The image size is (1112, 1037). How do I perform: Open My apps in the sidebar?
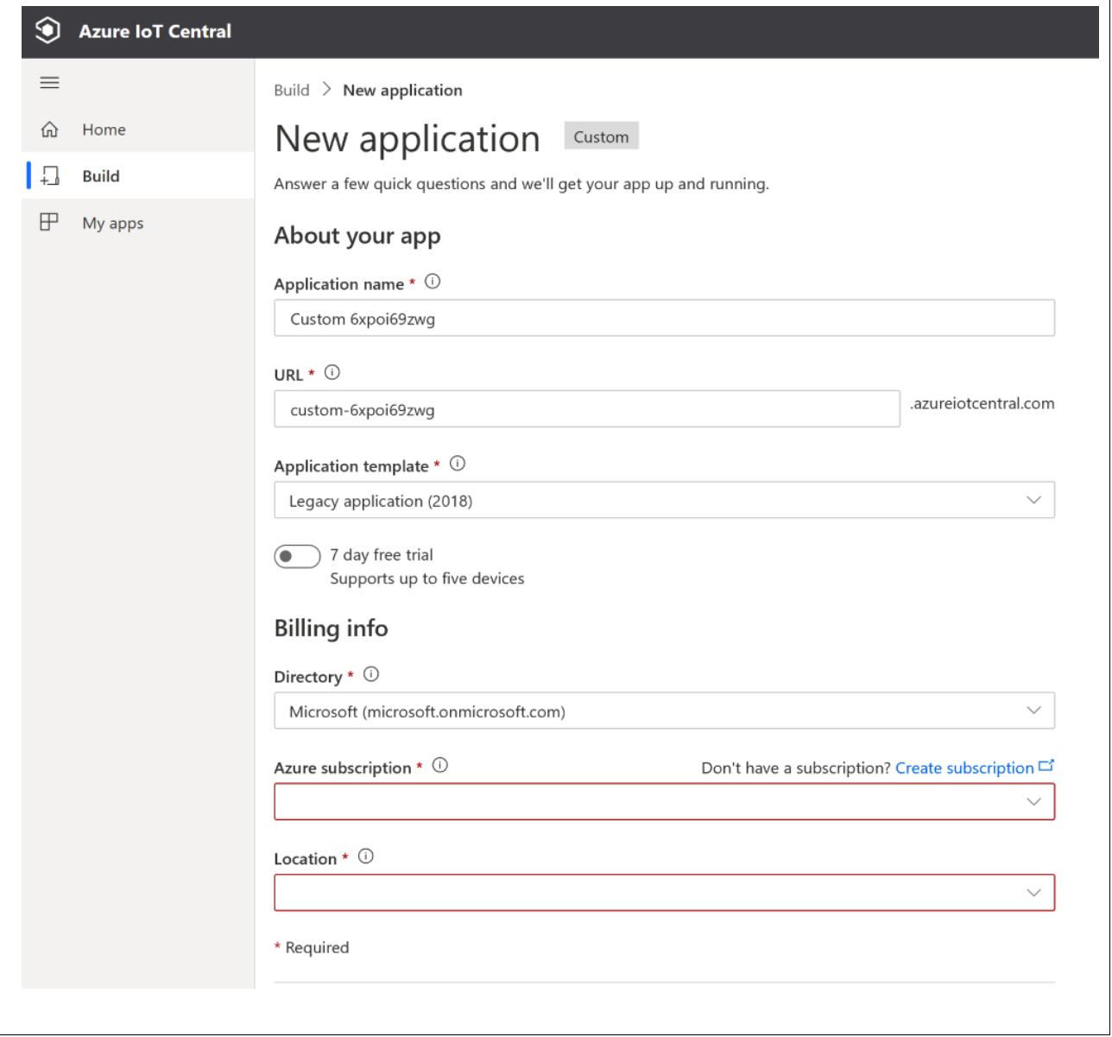[138, 223]
